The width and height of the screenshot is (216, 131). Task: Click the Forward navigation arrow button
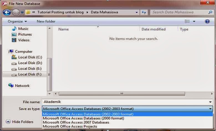(16, 12)
